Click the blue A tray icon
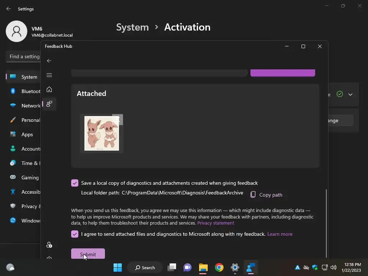 point(297,267)
